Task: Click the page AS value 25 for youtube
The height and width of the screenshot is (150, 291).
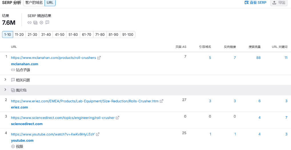Action: click(x=184, y=133)
